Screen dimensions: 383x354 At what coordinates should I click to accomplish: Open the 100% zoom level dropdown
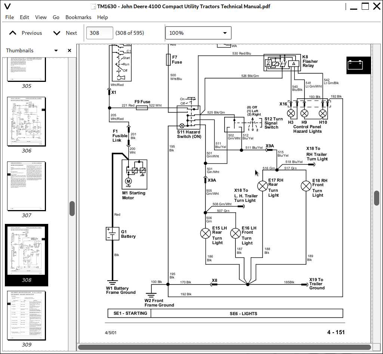pos(198,33)
